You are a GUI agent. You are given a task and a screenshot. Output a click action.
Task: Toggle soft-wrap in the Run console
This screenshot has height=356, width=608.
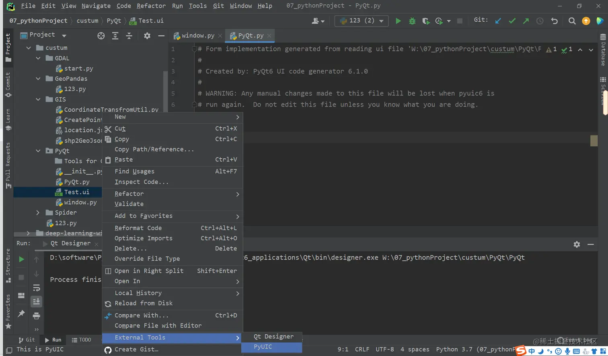[36, 288]
